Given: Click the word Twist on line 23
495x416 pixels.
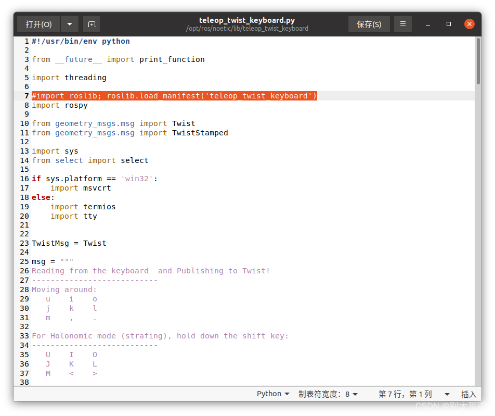Looking at the screenshot, I should (95, 243).
